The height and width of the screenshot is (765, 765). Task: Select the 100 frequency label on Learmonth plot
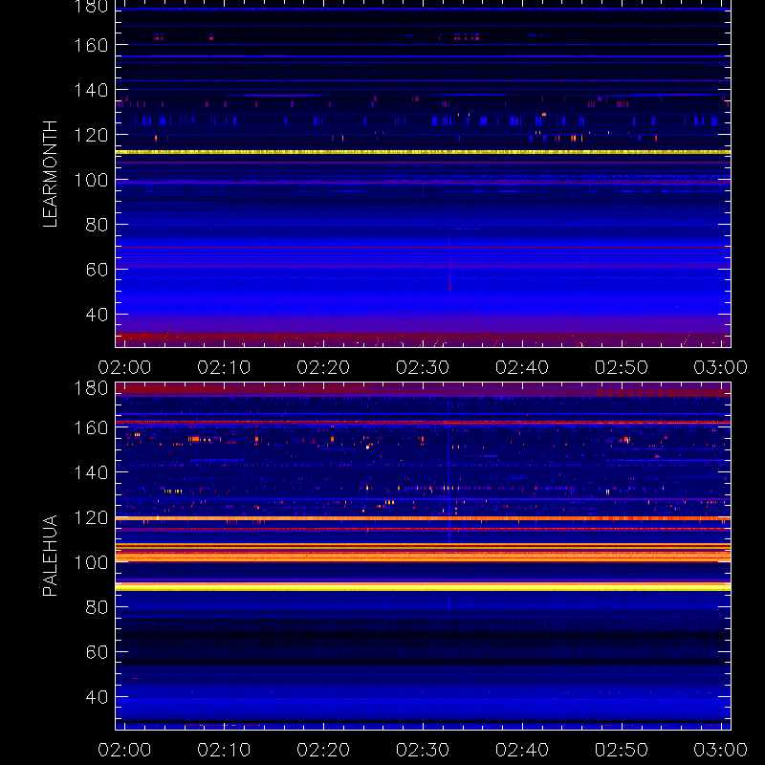(x=91, y=180)
